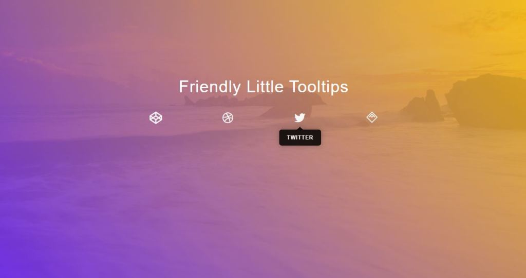Choose the circular ball icon next to CodePen
This screenshot has width=526, height=278.
pyautogui.click(x=228, y=118)
